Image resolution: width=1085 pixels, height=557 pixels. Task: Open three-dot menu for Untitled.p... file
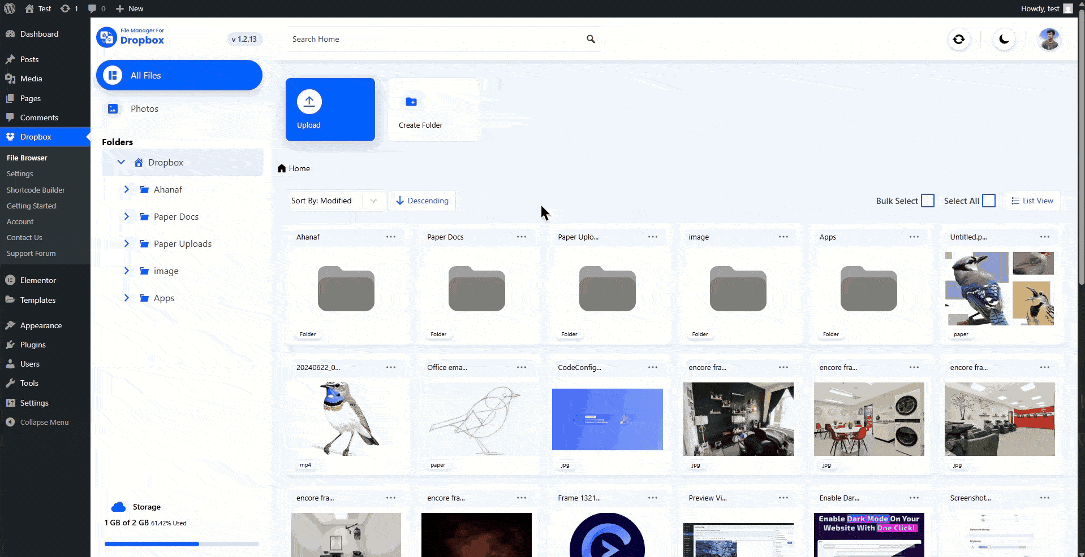1045,237
